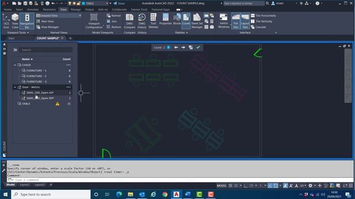
Task: Click Tile Vertically
Action: [261, 21]
